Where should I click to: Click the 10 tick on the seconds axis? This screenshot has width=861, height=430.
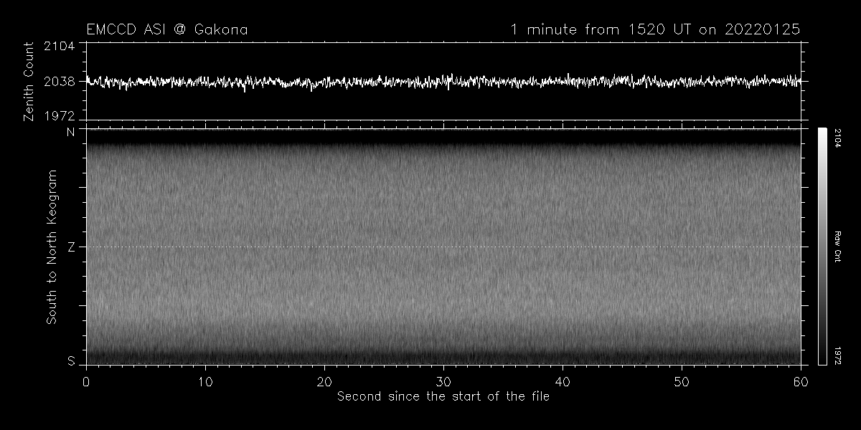point(205,381)
